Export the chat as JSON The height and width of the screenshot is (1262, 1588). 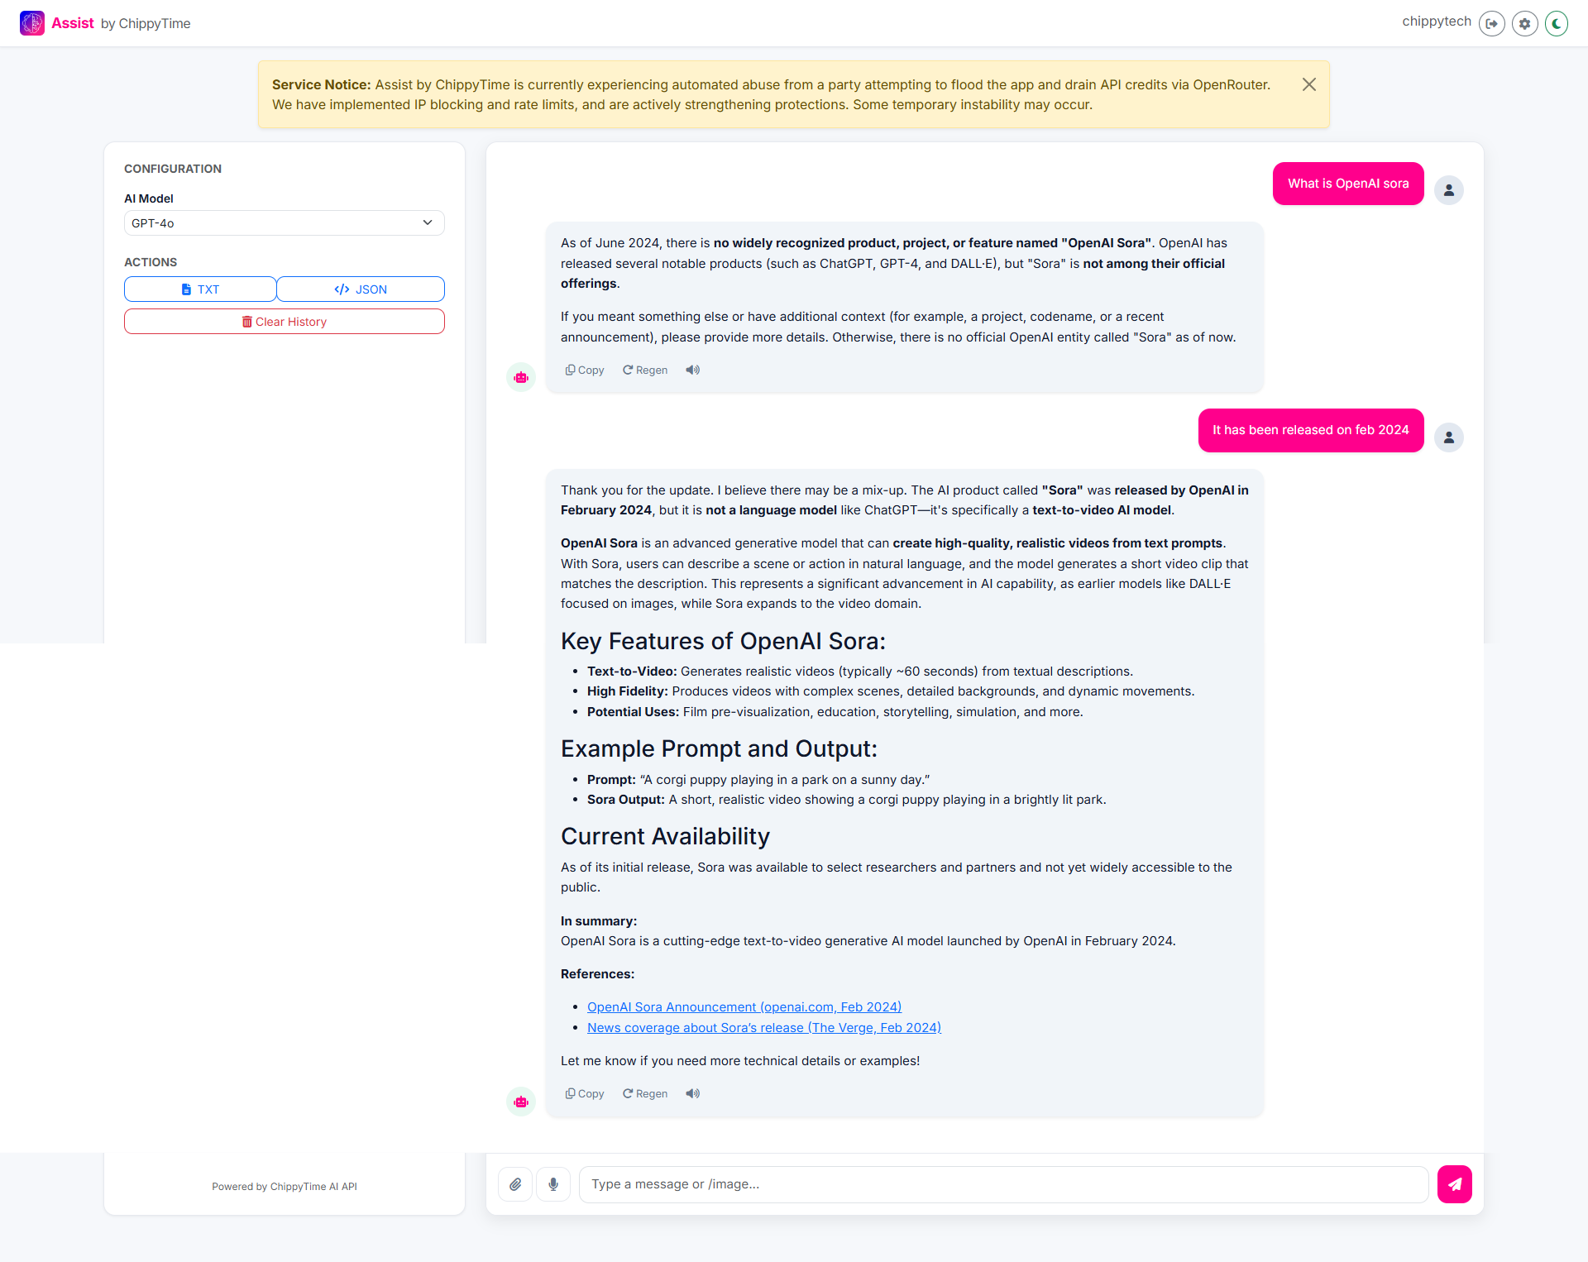[x=360, y=289]
